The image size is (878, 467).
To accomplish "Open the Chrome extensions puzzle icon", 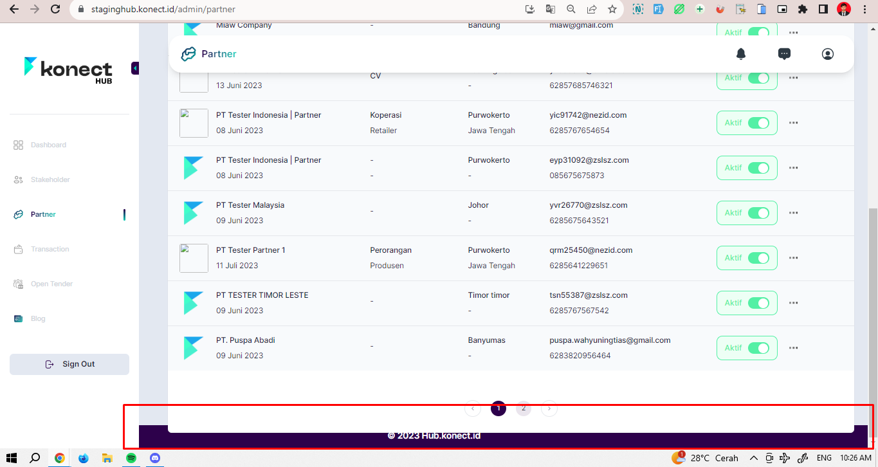I will coord(803,9).
